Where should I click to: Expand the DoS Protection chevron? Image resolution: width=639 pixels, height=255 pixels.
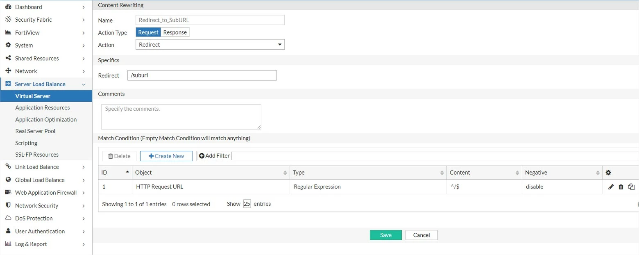(x=84, y=219)
